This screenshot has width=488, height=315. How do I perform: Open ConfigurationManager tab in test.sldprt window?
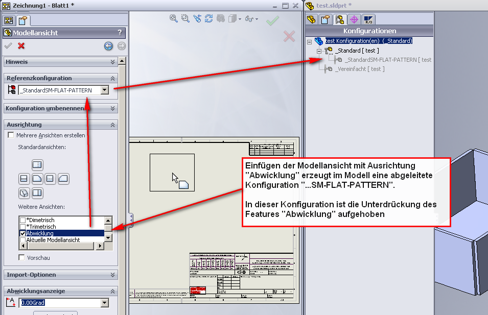(339, 19)
